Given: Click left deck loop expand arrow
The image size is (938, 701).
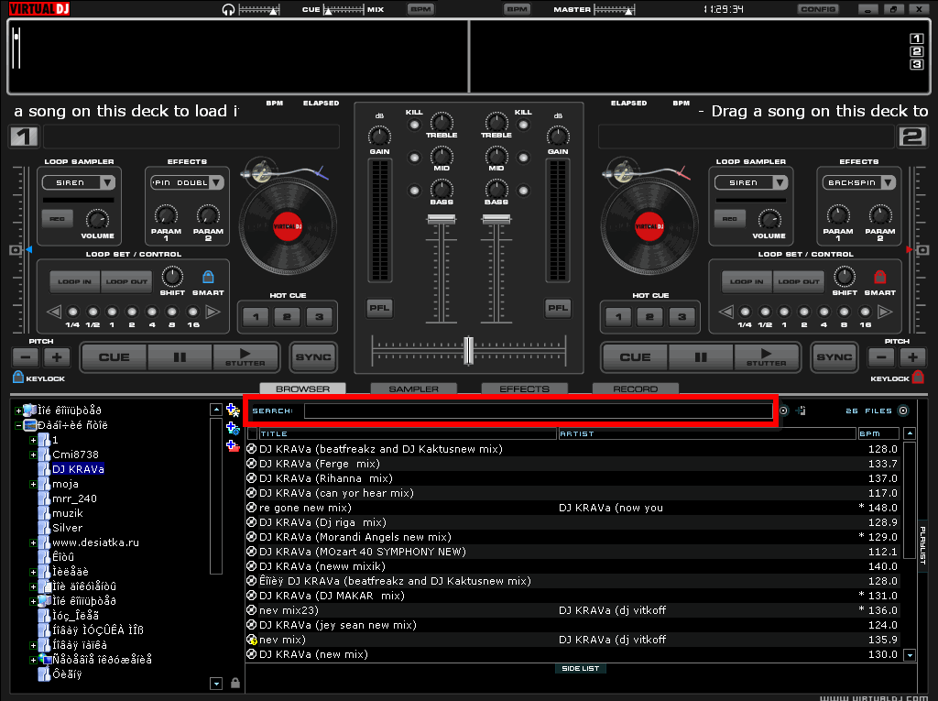Looking at the screenshot, I should pyautogui.click(x=213, y=312).
